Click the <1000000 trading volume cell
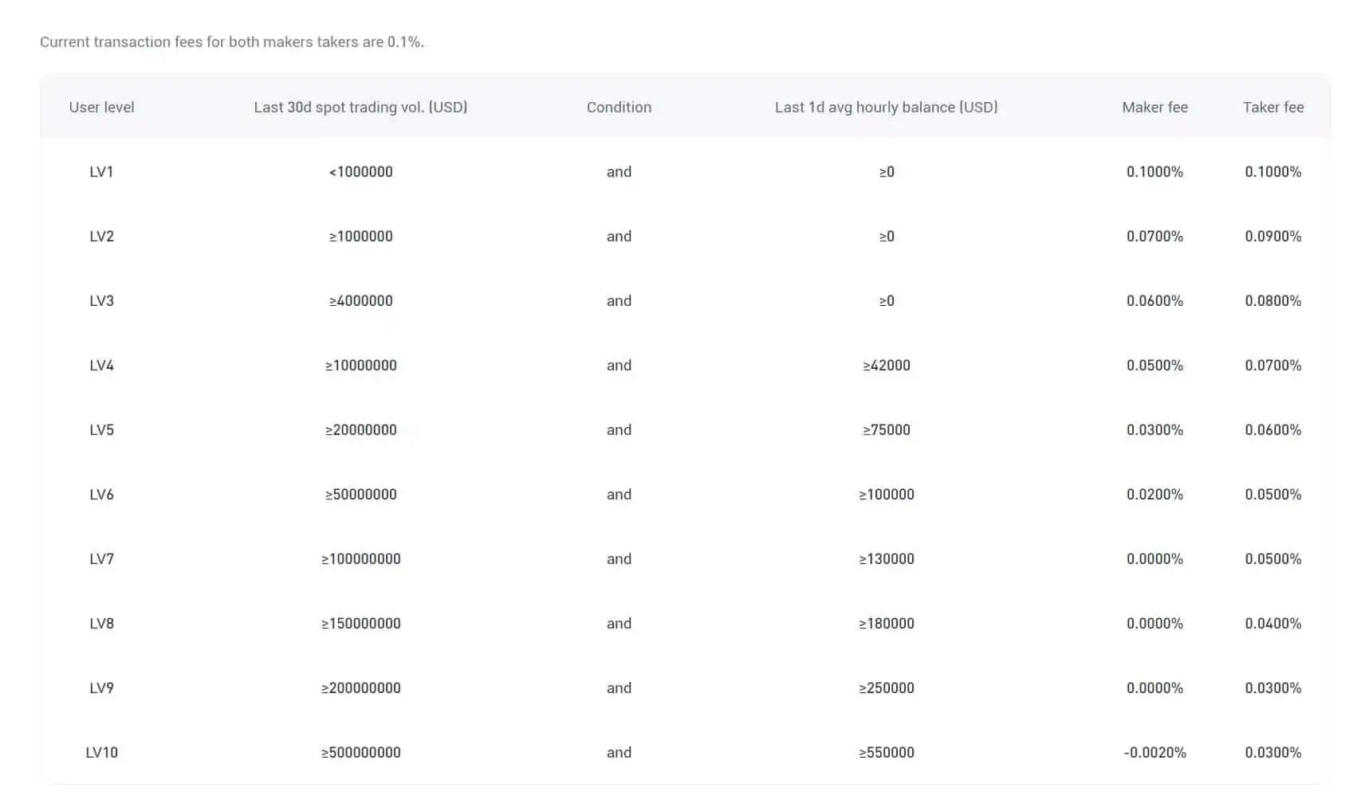Screen dimensions: 1365x811 pos(360,171)
